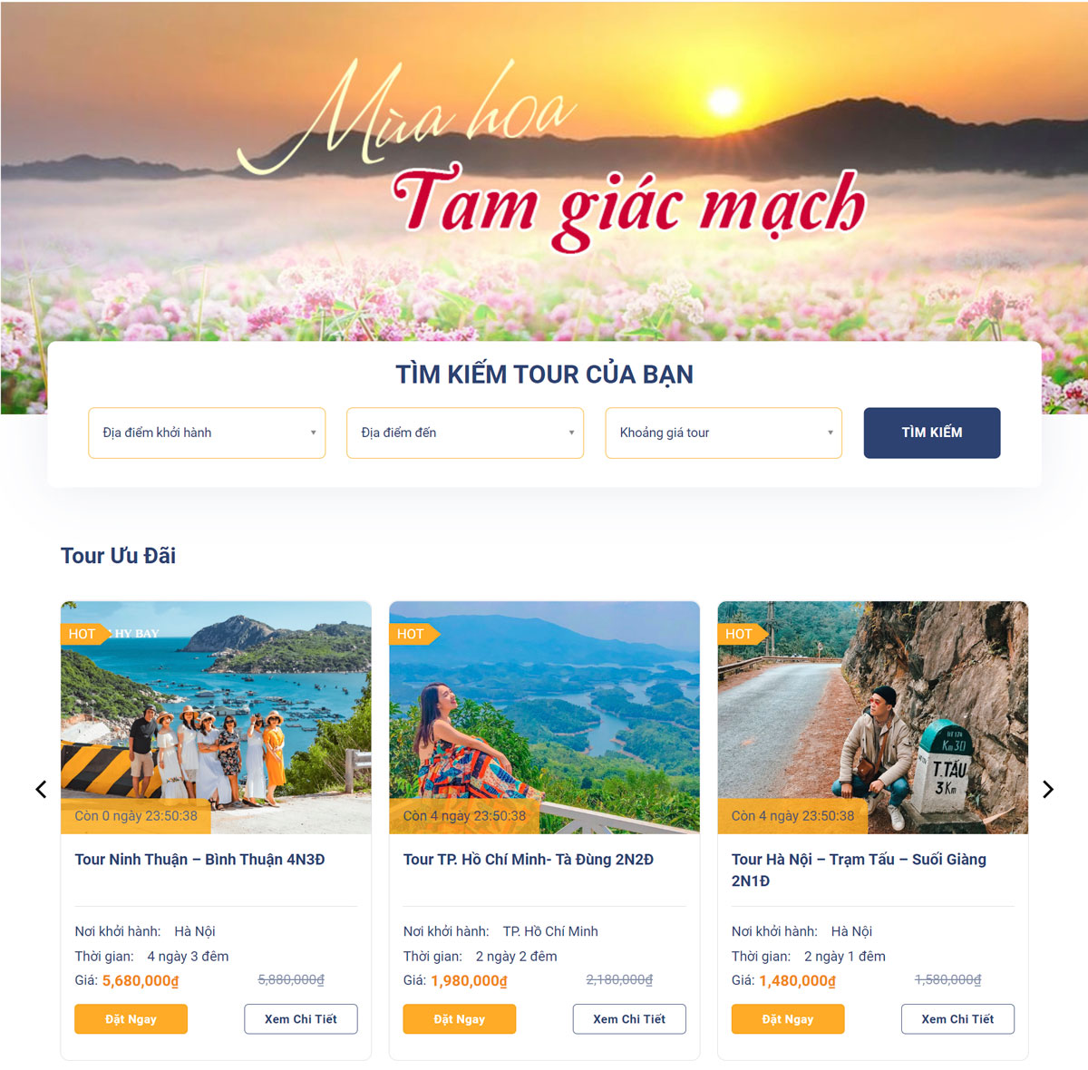This screenshot has height=1070, width=1088.
Task: Click HOT badge on Trạm Tấu tour
Action: (x=742, y=634)
